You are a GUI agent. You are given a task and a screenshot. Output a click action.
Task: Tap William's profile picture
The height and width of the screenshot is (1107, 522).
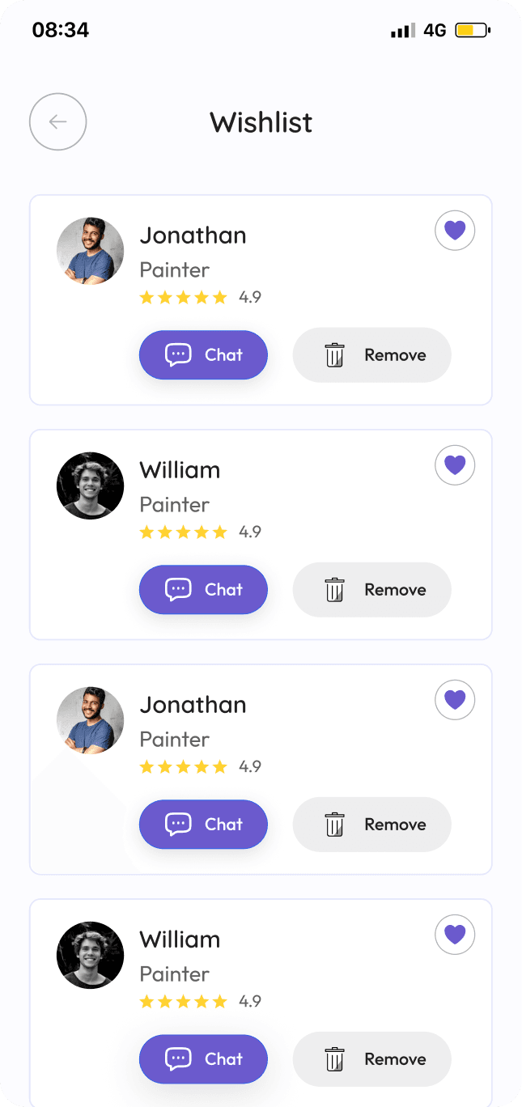coord(90,486)
